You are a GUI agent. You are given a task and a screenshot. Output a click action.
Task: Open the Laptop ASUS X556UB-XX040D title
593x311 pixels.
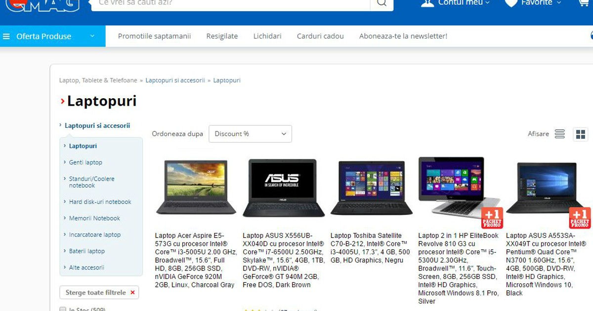[283, 260]
